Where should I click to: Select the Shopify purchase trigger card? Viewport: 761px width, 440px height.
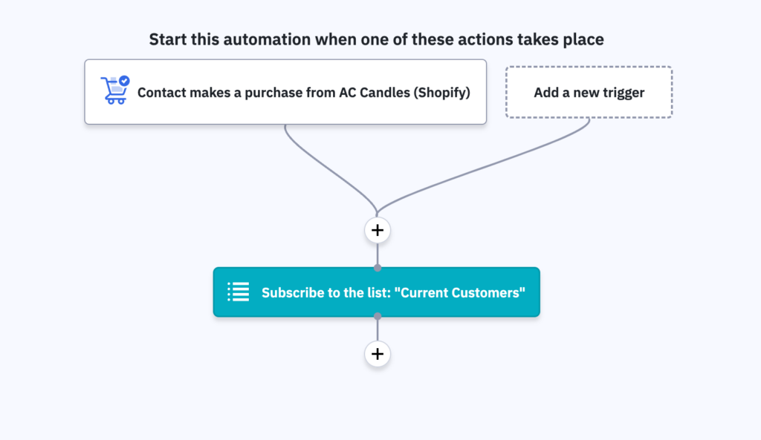[x=286, y=92]
